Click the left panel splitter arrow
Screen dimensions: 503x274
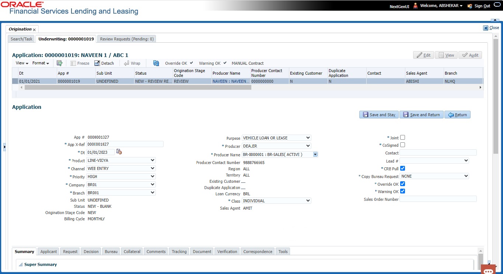point(4,147)
